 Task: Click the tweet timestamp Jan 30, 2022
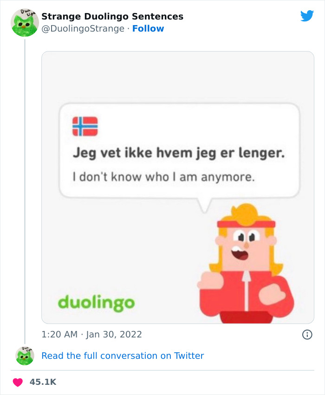tap(91, 334)
